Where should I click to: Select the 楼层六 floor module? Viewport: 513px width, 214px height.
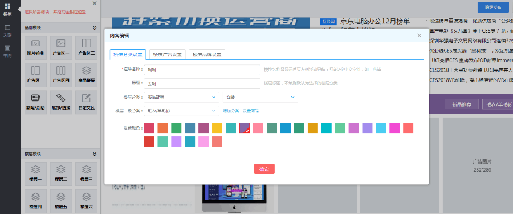click(x=87, y=201)
